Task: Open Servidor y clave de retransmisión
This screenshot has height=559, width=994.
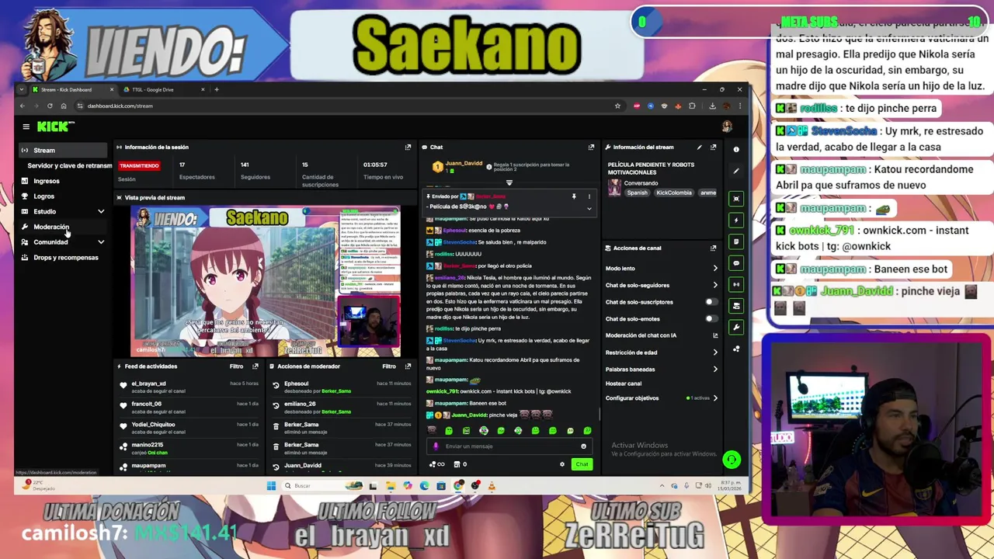Action: (69, 165)
